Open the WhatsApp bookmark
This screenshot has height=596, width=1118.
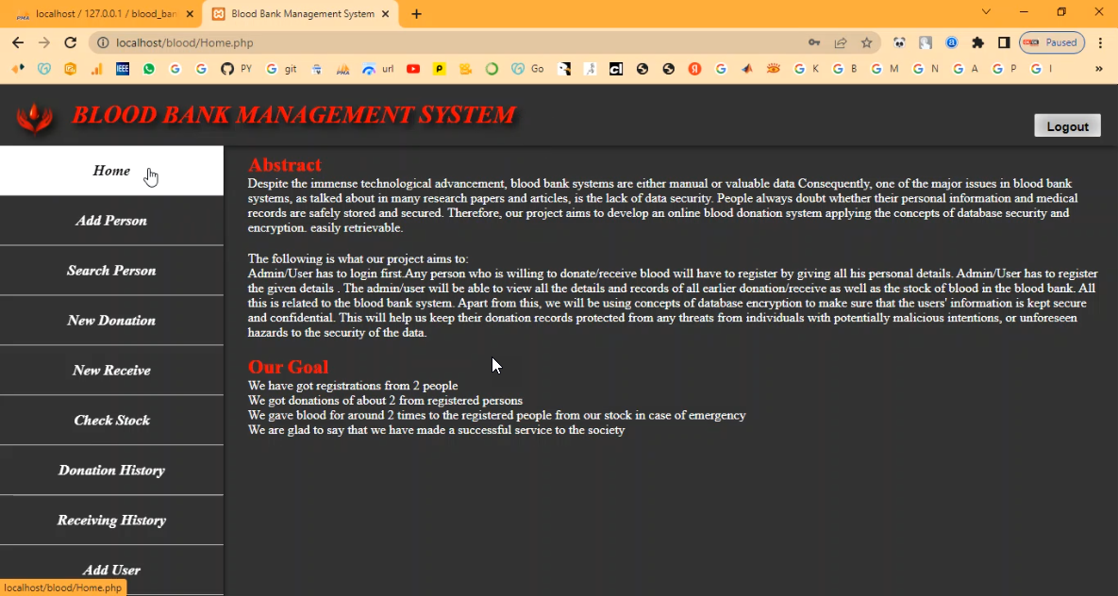tap(149, 69)
